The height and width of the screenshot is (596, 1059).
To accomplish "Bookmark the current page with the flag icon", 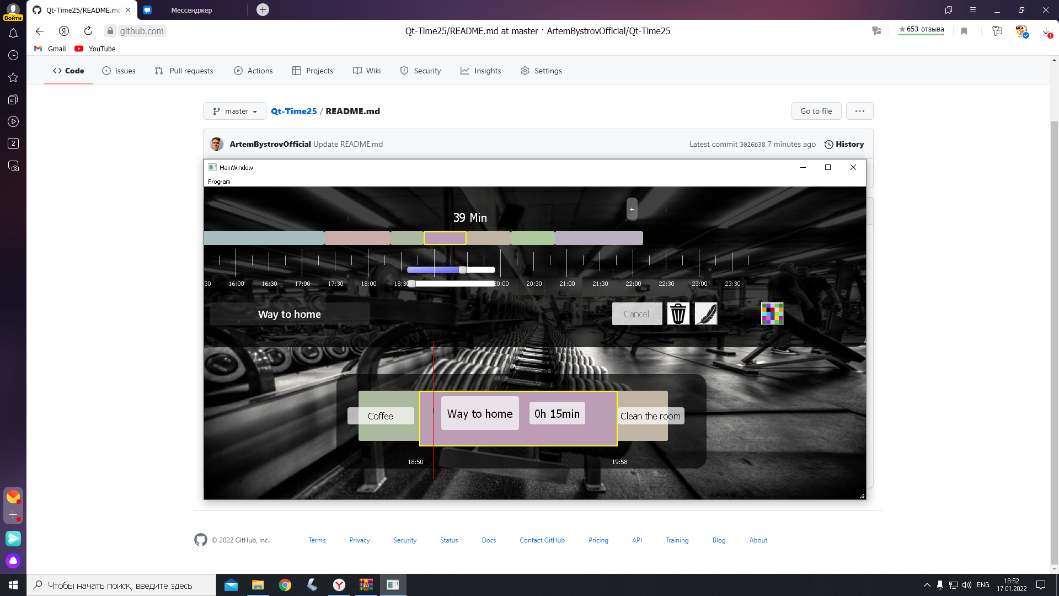I will click(x=964, y=31).
